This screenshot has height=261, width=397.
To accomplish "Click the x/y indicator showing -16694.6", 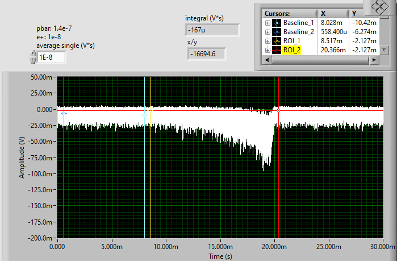I will pyautogui.click(x=206, y=54).
